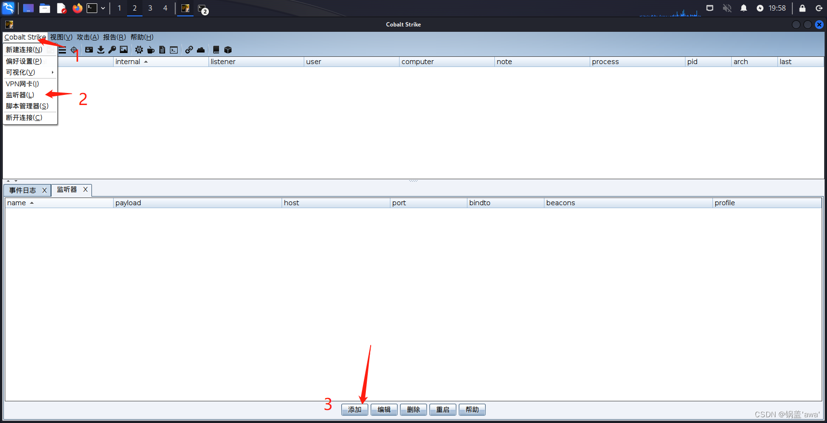Sort sessions by listener column
This screenshot has width=827, height=423.
[x=256, y=62]
